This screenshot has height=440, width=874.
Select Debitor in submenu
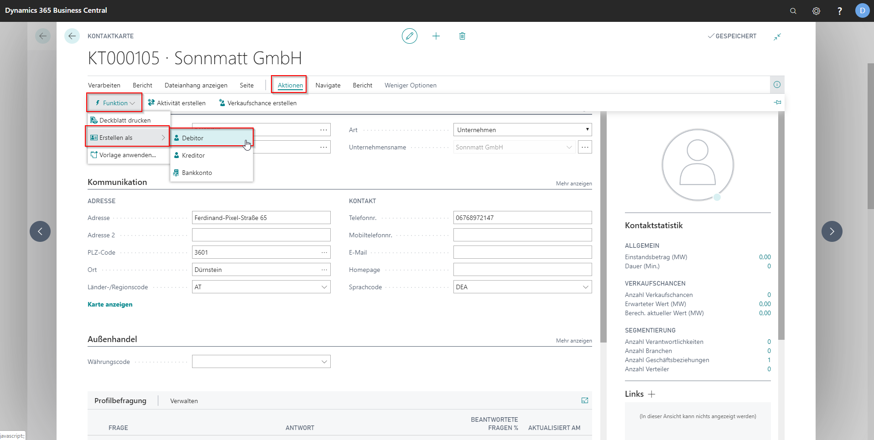[x=212, y=138]
